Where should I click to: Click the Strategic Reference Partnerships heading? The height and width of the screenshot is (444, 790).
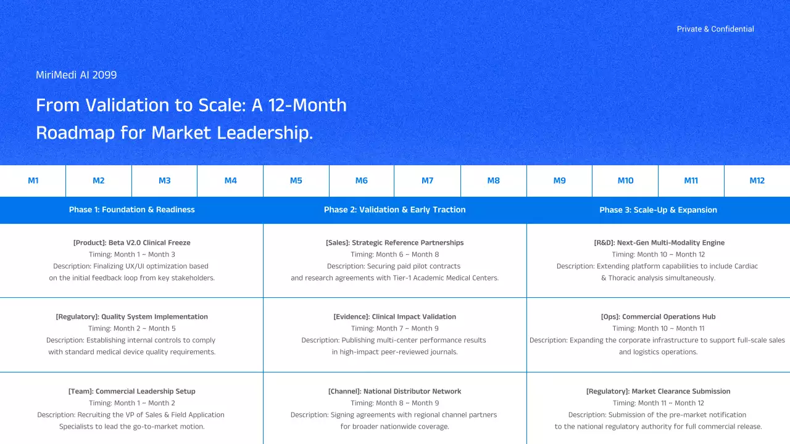[395, 242]
